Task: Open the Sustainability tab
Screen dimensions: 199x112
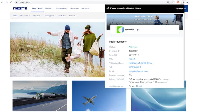Action: point(62,8)
